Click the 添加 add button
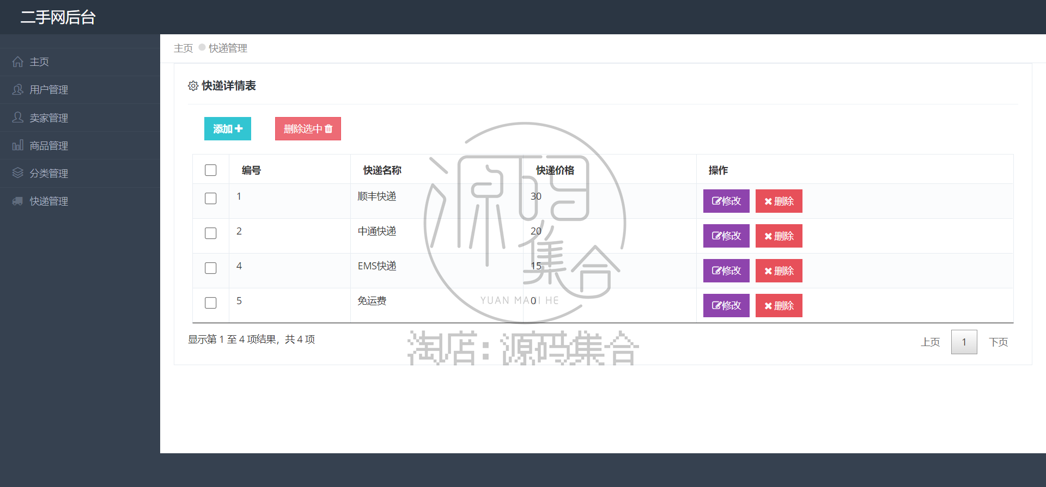This screenshot has height=487, width=1046. [228, 129]
